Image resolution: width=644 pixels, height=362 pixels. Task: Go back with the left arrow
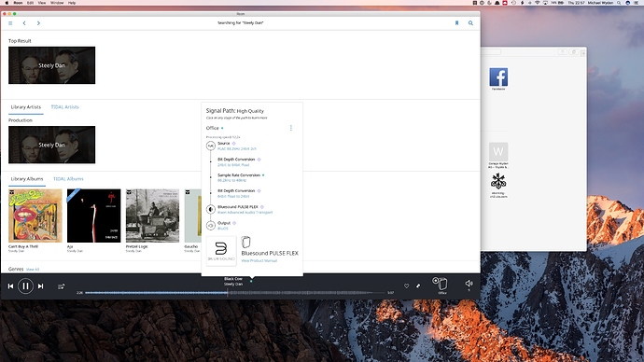click(x=24, y=23)
